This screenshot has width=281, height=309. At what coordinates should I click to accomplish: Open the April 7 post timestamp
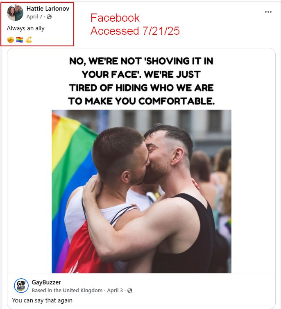tap(34, 17)
